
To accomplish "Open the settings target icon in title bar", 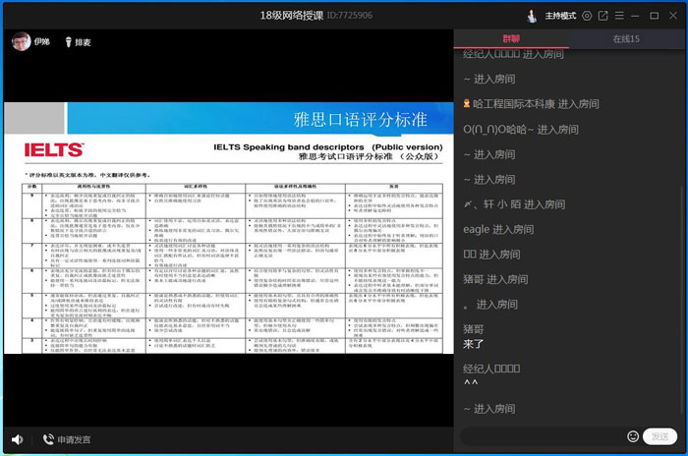I will [x=587, y=16].
